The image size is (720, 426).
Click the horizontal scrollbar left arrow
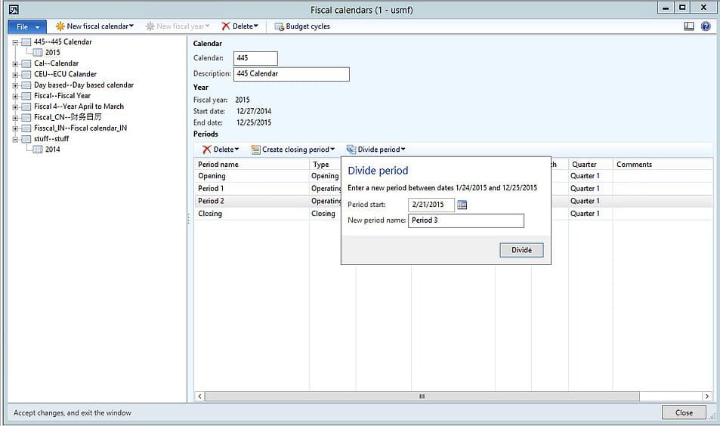[x=199, y=396]
